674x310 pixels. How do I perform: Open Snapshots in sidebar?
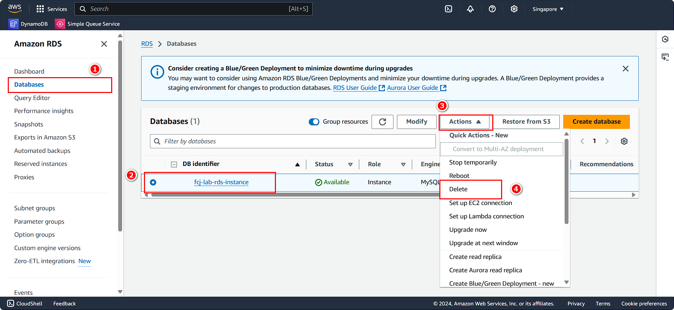(x=29, y=124)
